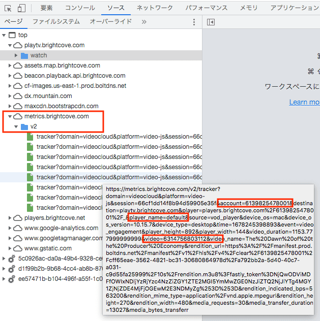This screenshot has width=320, height=321.
Task: Expand beacon.playback.api.brightcove.com arrow
Action: [10, 76]
